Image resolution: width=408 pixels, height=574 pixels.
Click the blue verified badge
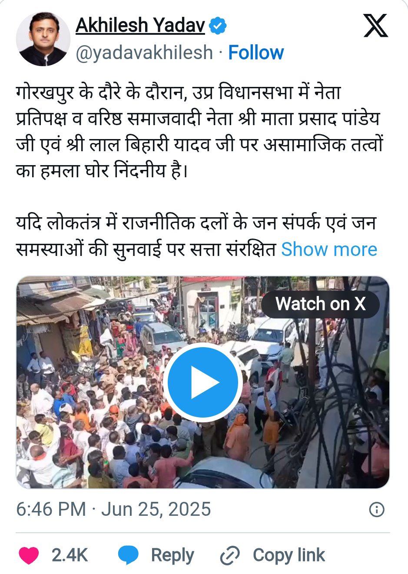point(218,26)
